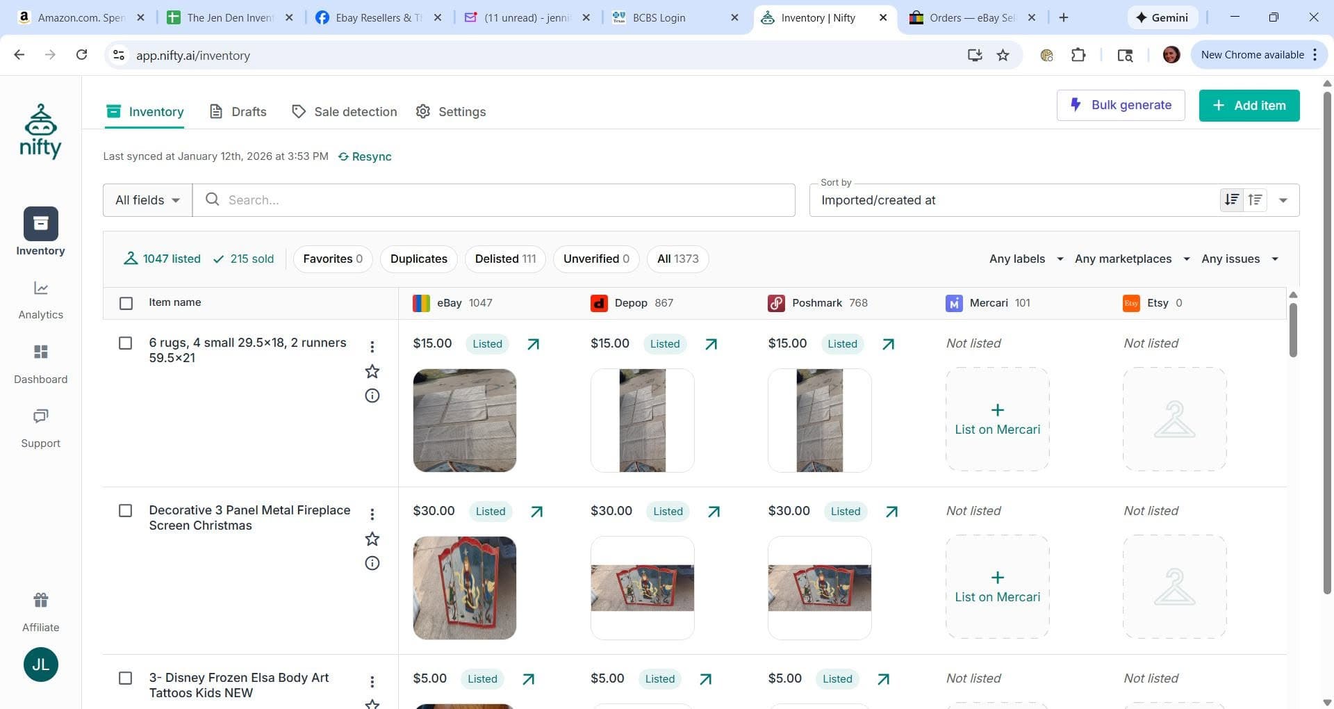Tick the checkbox for 6 rugs item

[126, 343]
